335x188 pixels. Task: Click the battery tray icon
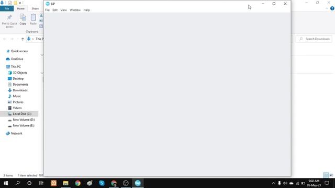click(303, 183)
